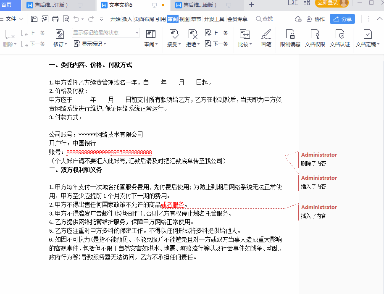
Task: Jump to next revision (下一条) near 拒绝
Action: click(x=216, y=44)
